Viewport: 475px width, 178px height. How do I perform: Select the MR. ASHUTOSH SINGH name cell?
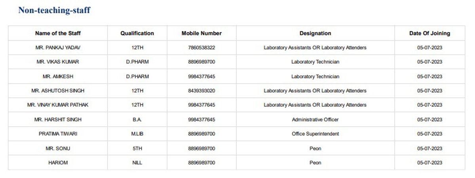point(58,91)
